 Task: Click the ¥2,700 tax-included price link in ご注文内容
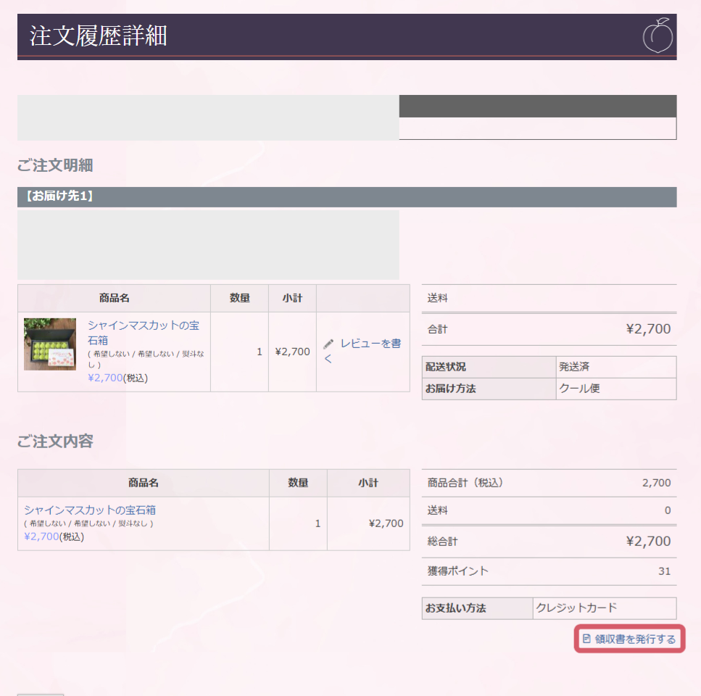[x=38, y=536]
